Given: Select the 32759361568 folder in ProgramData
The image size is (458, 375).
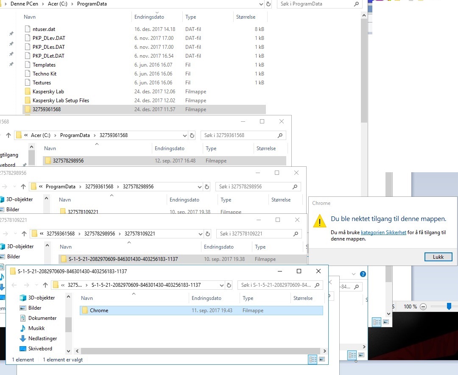Looking at the screenshot, I should (x=144, y=109).
